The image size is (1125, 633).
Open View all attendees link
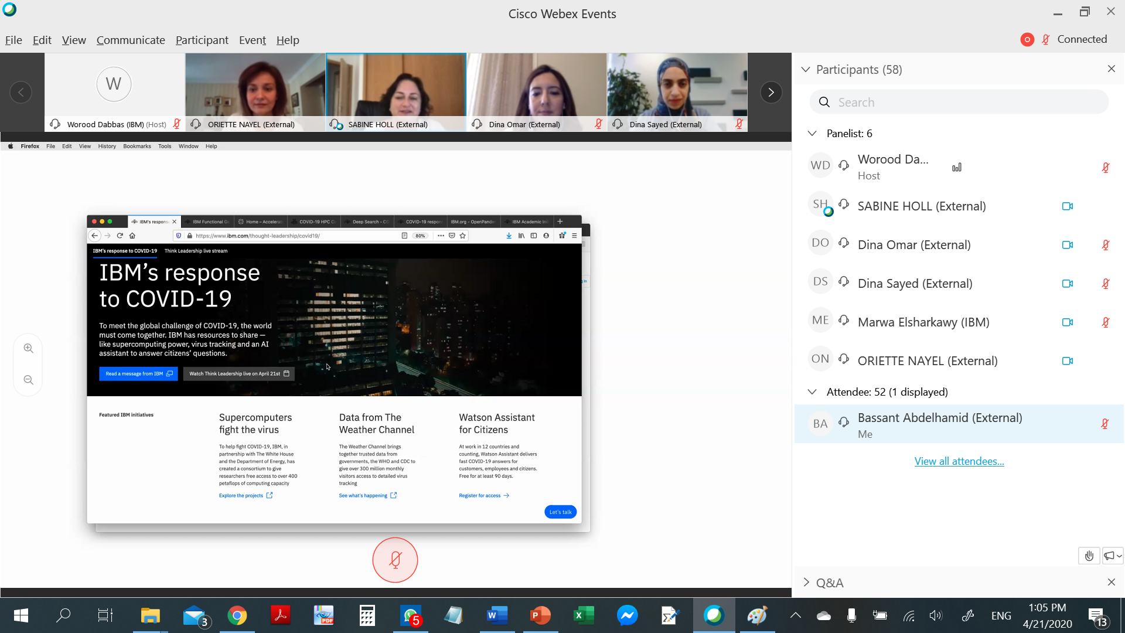pyautogui.click(x=959, y=461)
